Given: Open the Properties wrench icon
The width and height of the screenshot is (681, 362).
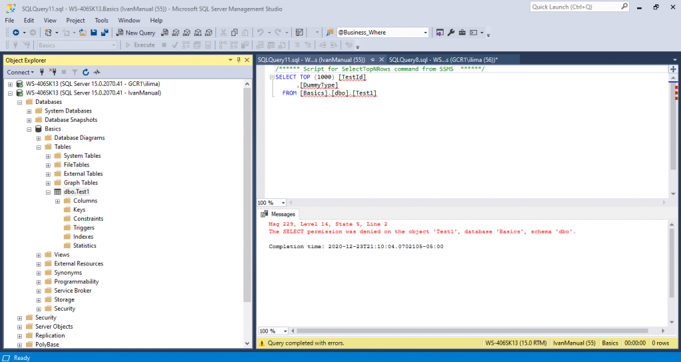Looking at the screenshot, I should [451, 33].
